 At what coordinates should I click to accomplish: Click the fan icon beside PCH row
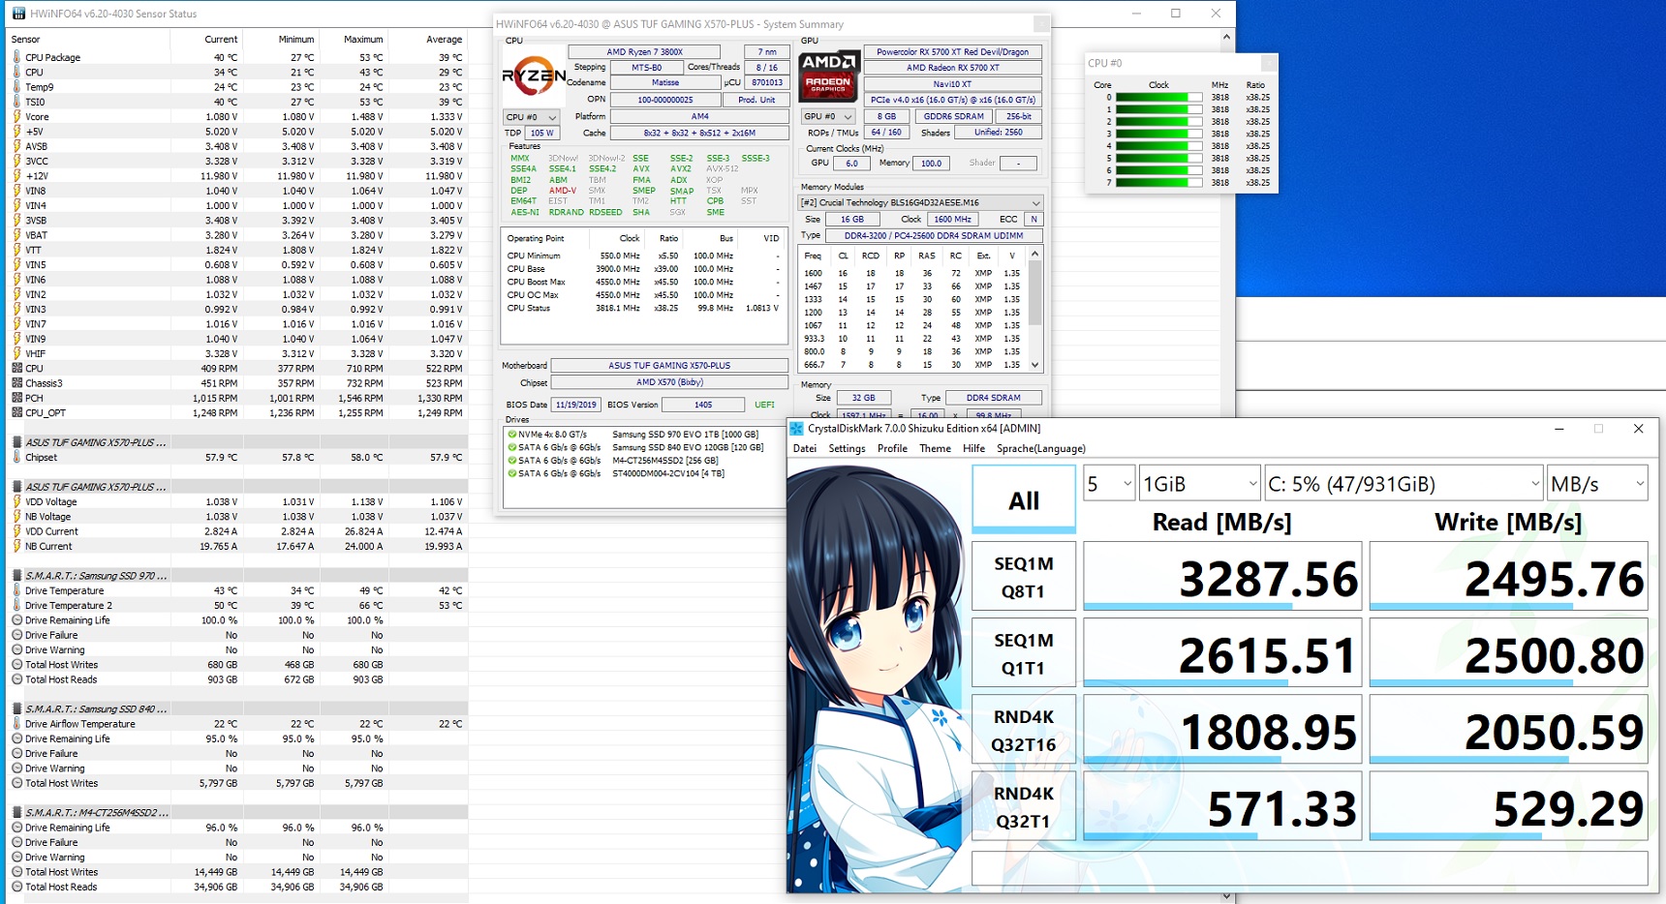pyautogui.click(x=16, y=398)
